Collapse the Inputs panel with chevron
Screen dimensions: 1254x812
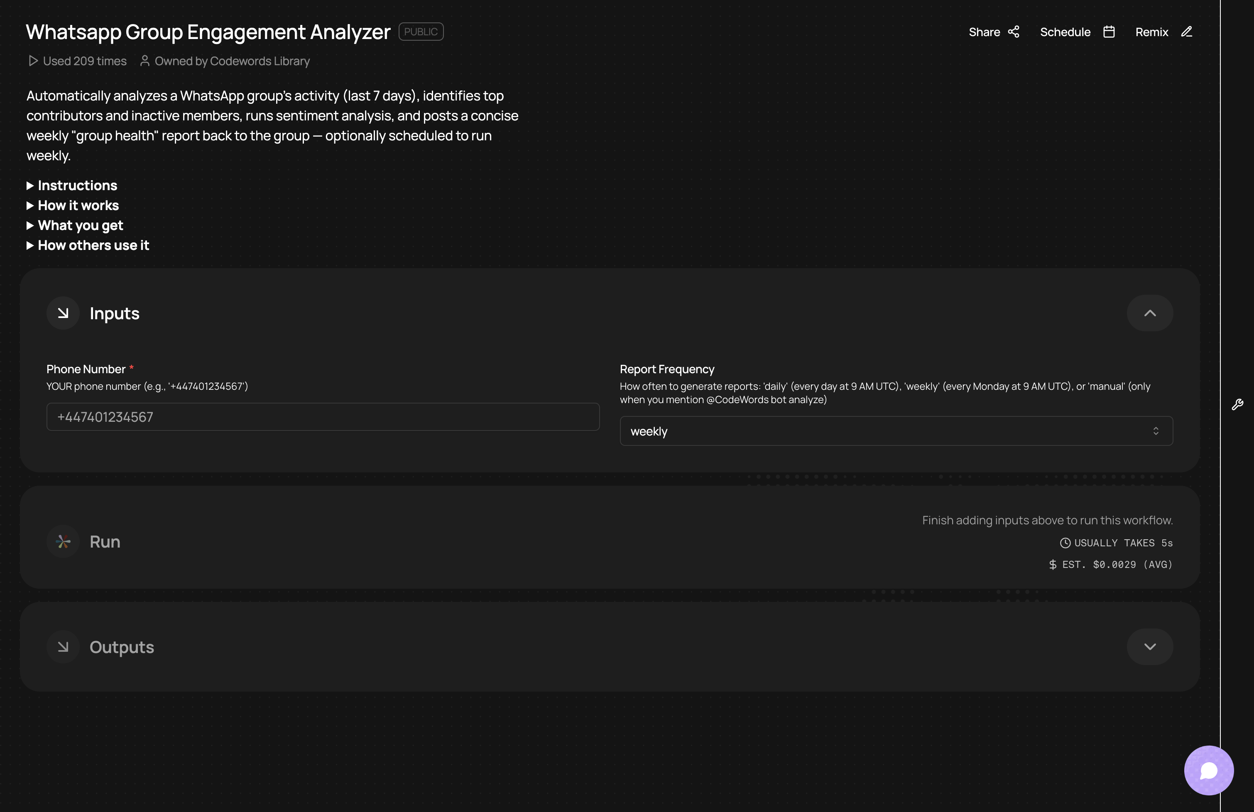[x=1150, y=313]
